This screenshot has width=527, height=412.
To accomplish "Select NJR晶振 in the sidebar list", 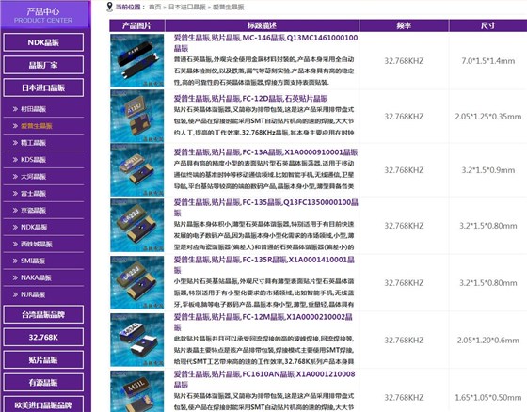I will (33, 294).
